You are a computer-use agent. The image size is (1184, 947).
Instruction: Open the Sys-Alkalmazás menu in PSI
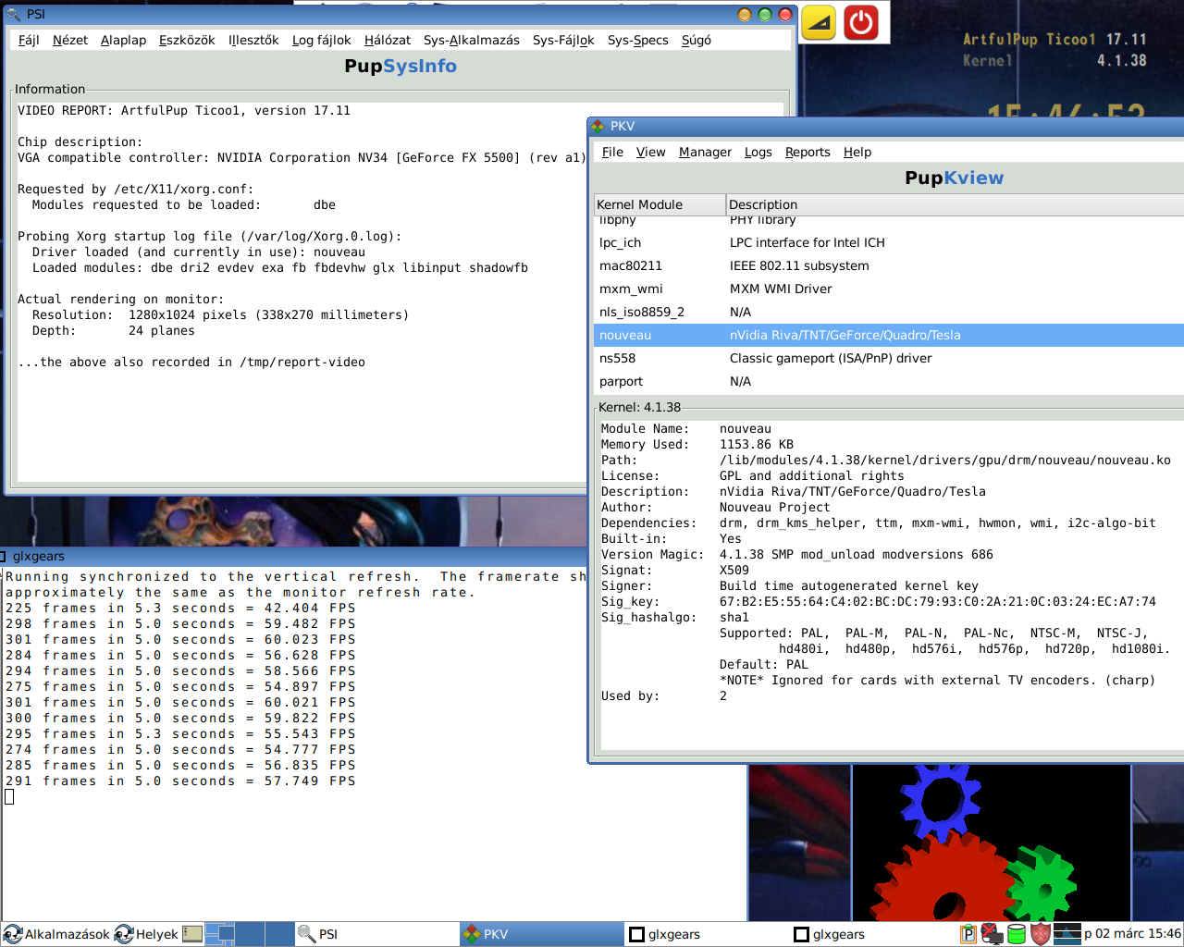tap(472, 40)
